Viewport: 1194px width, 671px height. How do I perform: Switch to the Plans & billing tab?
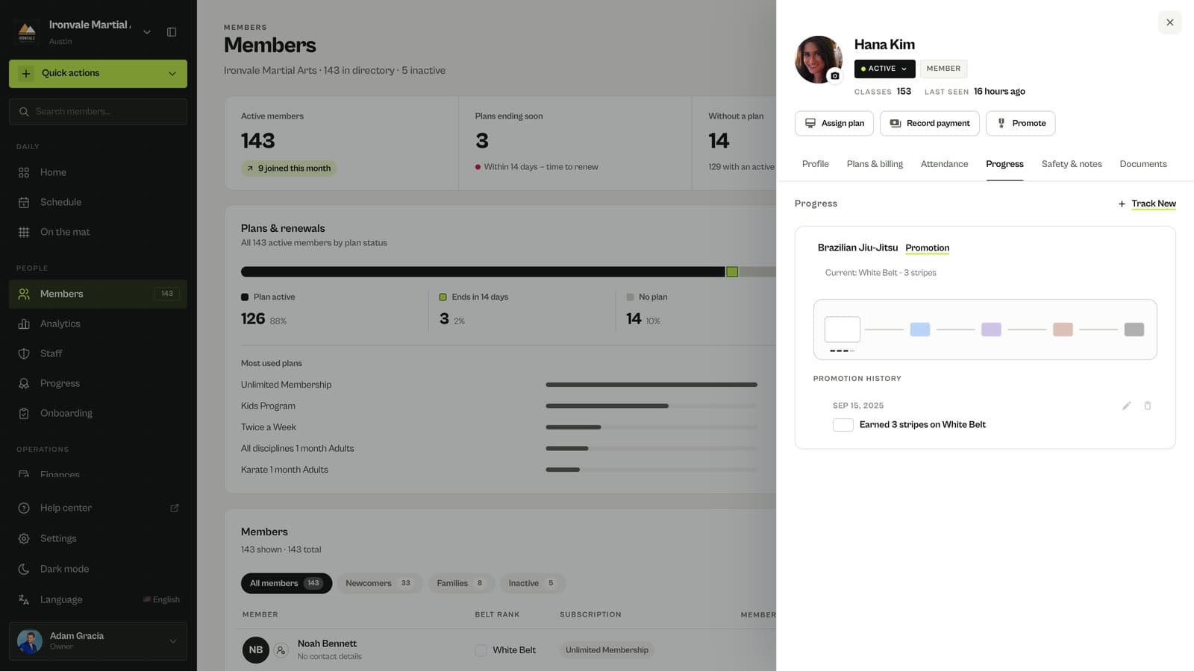[x=875, y=164]
